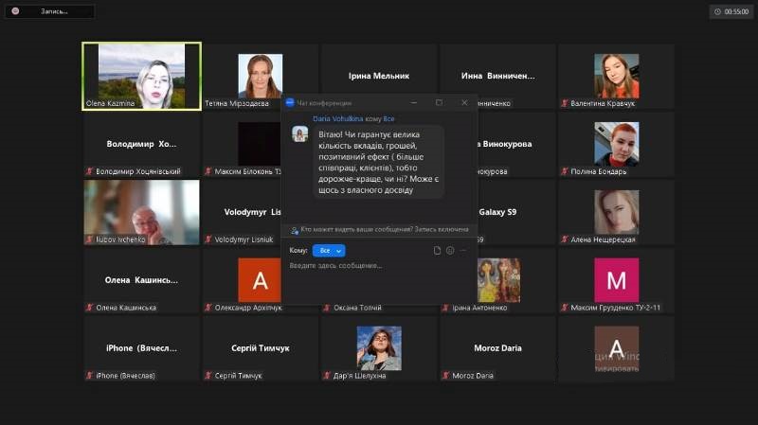Click the recording indicator 'Запись' at top left
Viewport: 758px width, 425px height.
(47, 11)
